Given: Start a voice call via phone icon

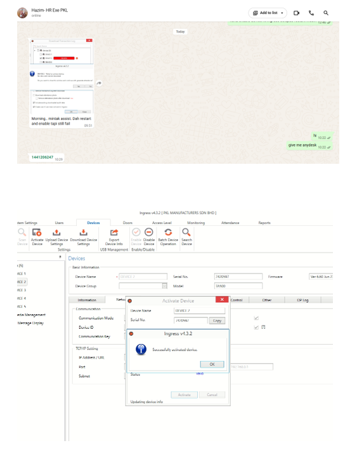Looking at the screenshot, I should [311, 13].
